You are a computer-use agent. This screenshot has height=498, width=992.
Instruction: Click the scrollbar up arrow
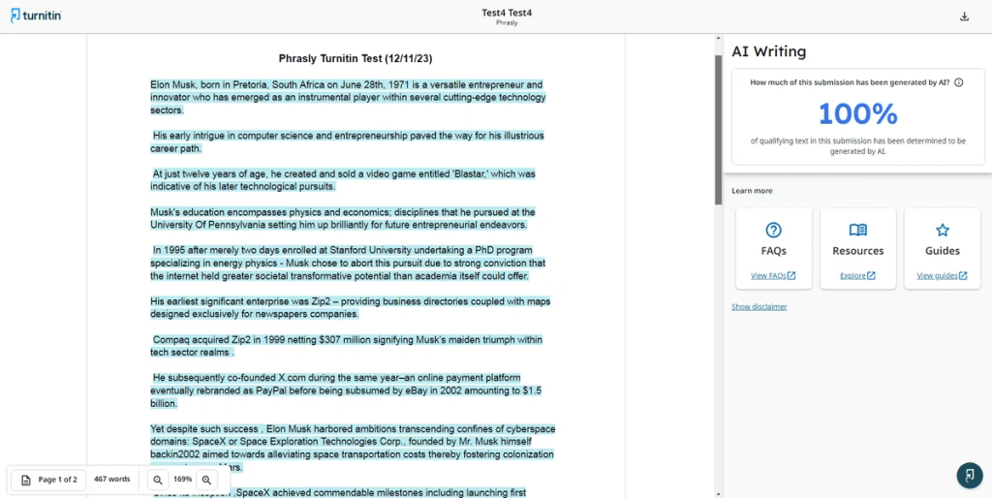coord(718,39)
